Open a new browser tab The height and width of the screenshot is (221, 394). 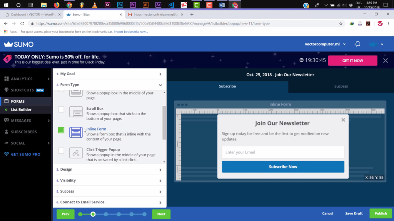coord(192,15)
